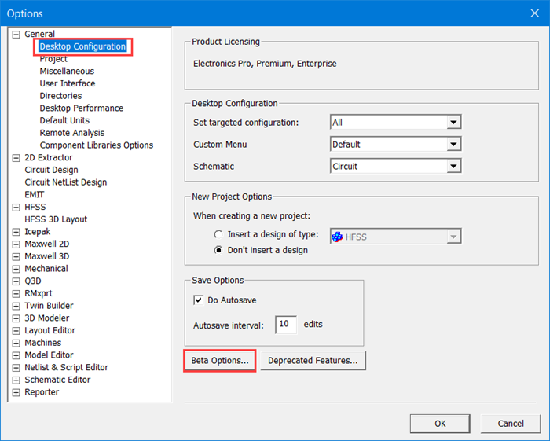Expand the Netlist & Script Editor node

coord(16,368)
